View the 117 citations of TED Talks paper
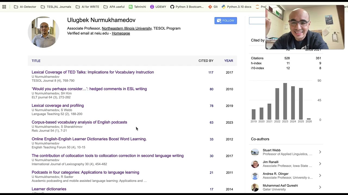This screenshot has width=348, height=195. [x=211, y=73]
